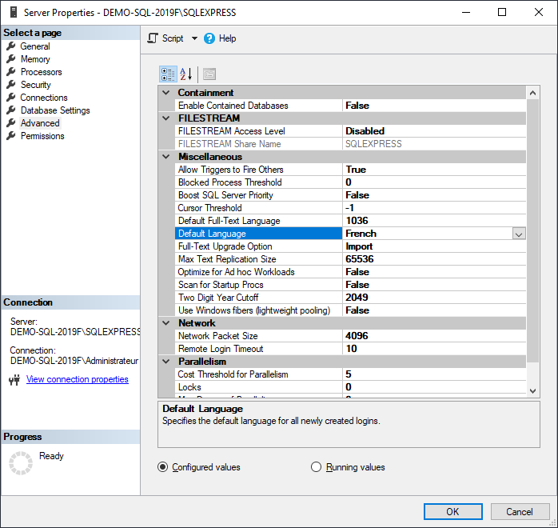Select Full-Text Upgrade Option row
Image resolution: width=558 pixels, height=528 pixels.
tap(350, 246)
